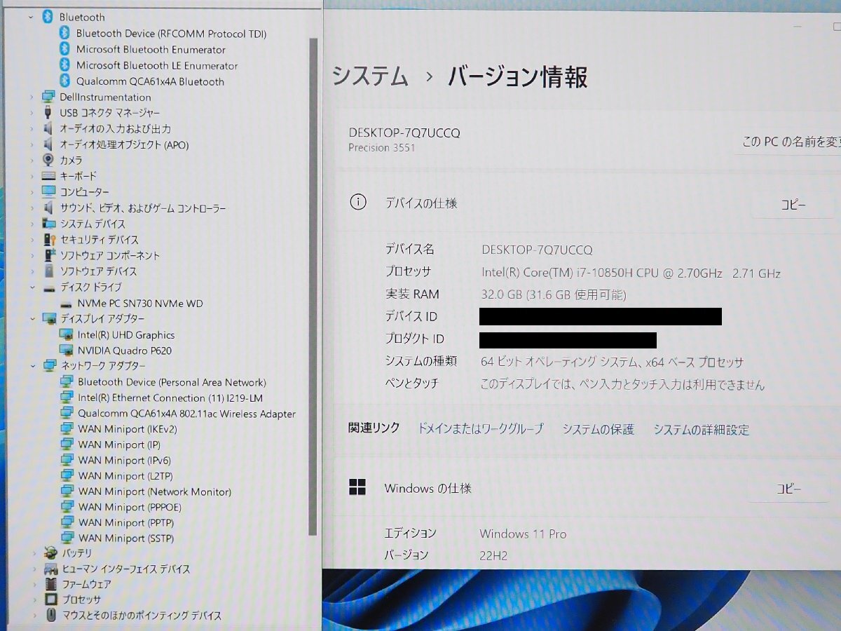Select WAN Miniport (IPv6) in the tree
Image resolution: width=841 pixels, height=631 pixels.
pyautogui.click(x=124, y=460)
